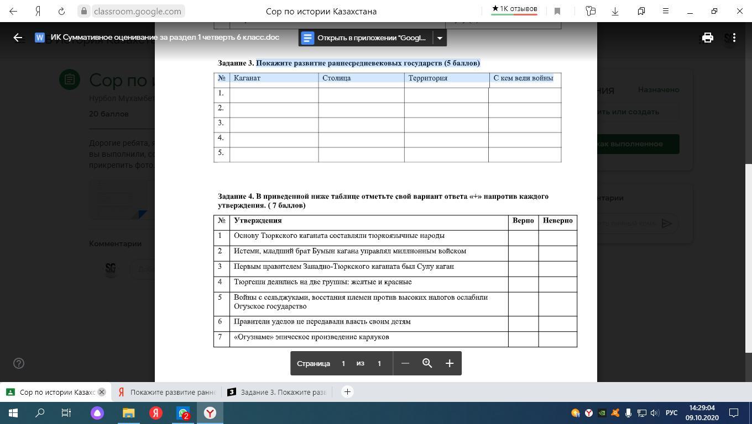Click statement about Сулу каган
Image resolution: width=752 pixels, height=424 pixels.
[344, 267]
